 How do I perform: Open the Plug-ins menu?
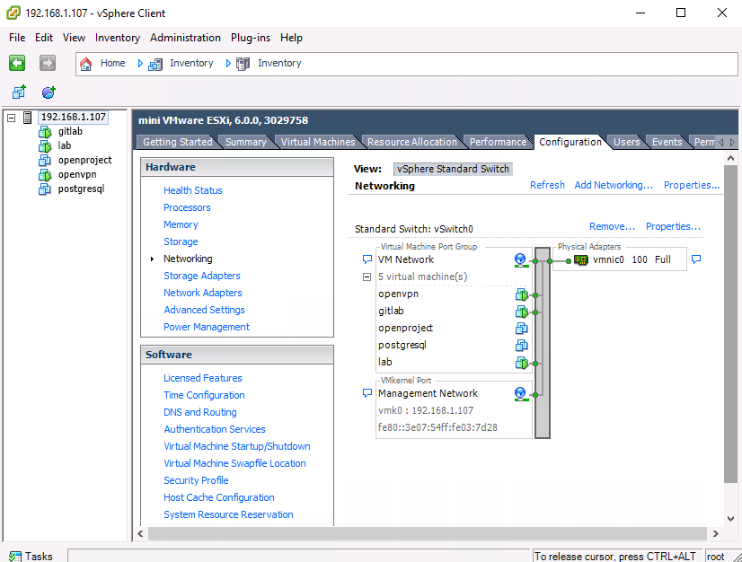click(251, 38)
